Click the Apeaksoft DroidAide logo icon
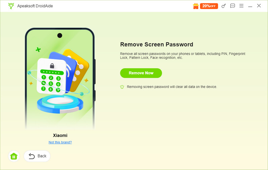Viewport: 268px width, 170px height. pos(11,6)
